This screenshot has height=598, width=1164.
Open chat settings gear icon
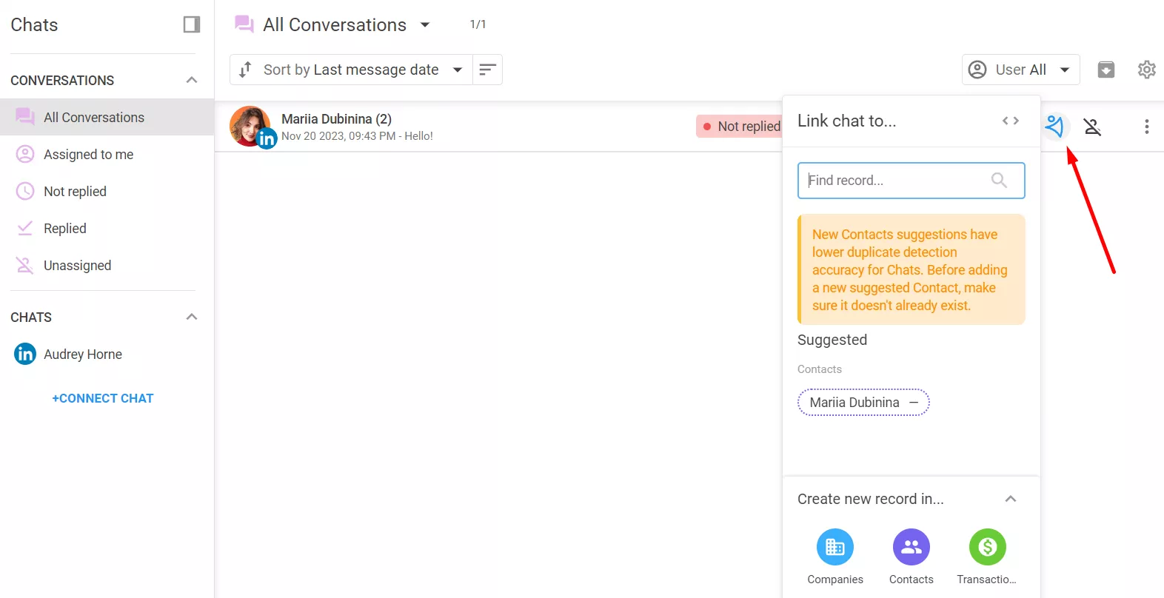[1146, 70]
